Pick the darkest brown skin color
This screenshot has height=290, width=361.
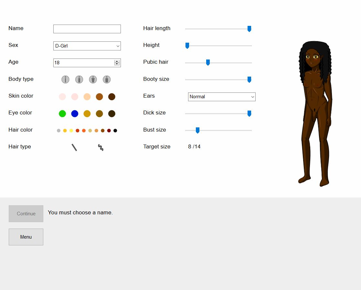(111, 97)
